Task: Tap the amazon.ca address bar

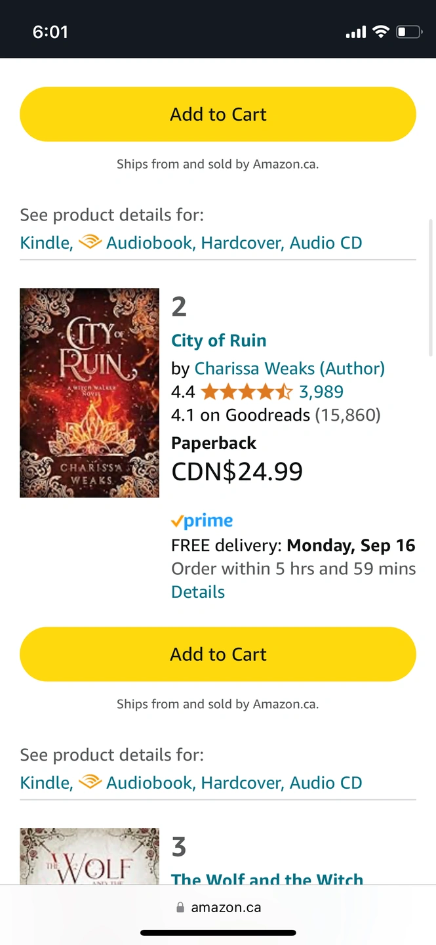Action: tap(219, 908)
